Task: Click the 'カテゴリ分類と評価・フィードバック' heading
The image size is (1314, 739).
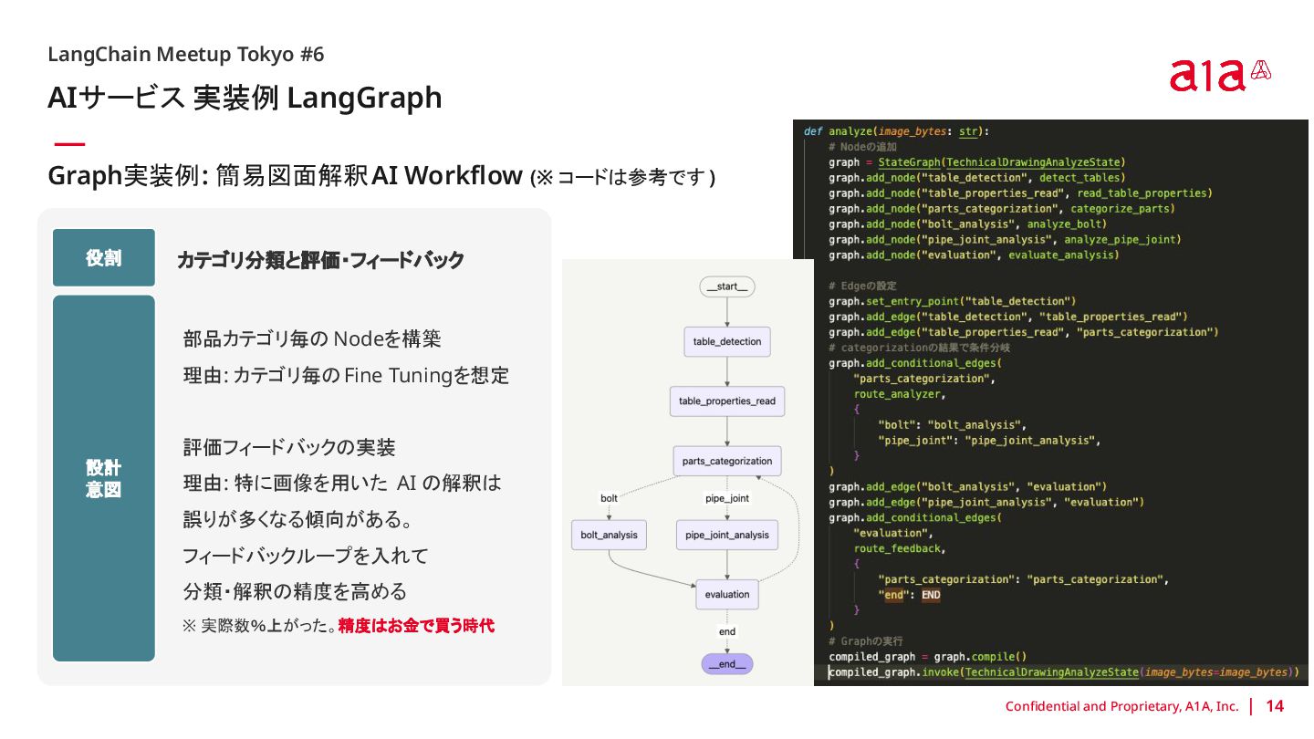Action: [x=320, y=260]
